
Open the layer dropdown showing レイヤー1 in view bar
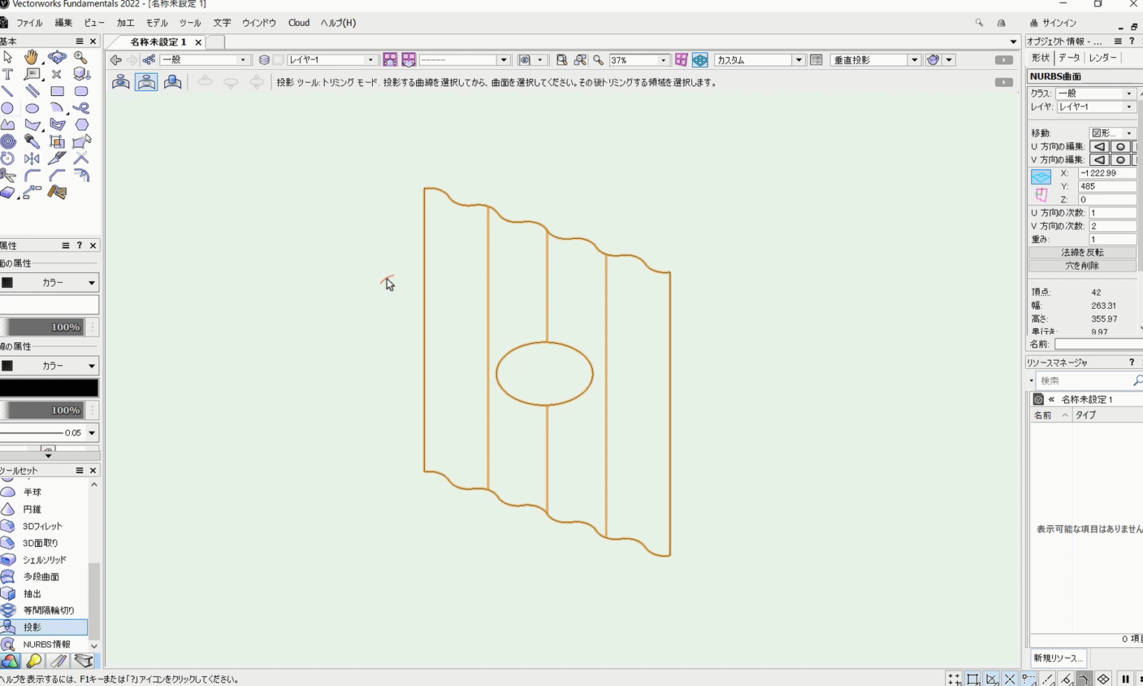tap(332, 60)
